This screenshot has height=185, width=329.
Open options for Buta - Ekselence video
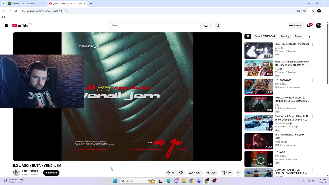pyautogui.click(x=312, y=44)
